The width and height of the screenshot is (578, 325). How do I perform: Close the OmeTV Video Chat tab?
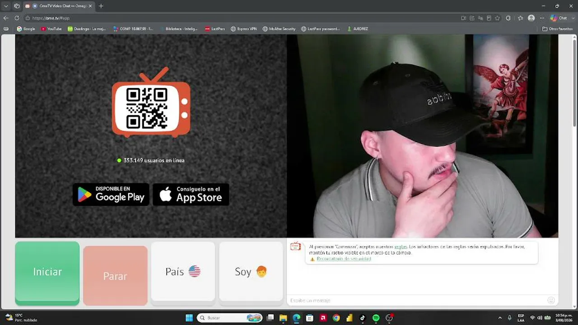click(x=90, y=6)
